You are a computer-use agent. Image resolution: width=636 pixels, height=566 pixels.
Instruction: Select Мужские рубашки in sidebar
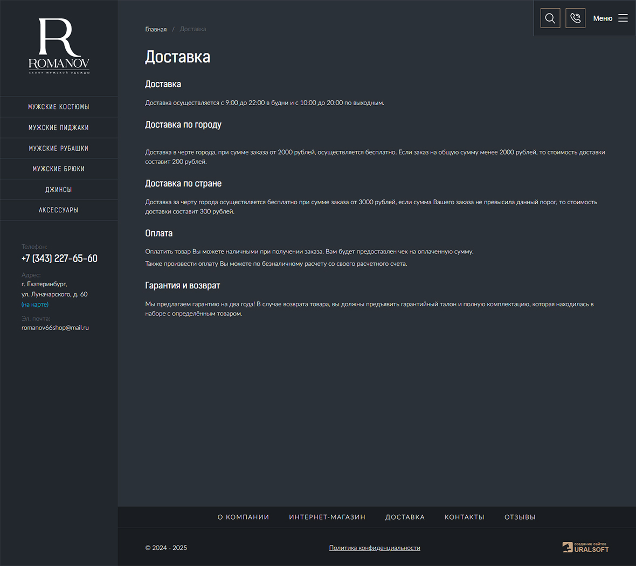[x=59, y=148]
